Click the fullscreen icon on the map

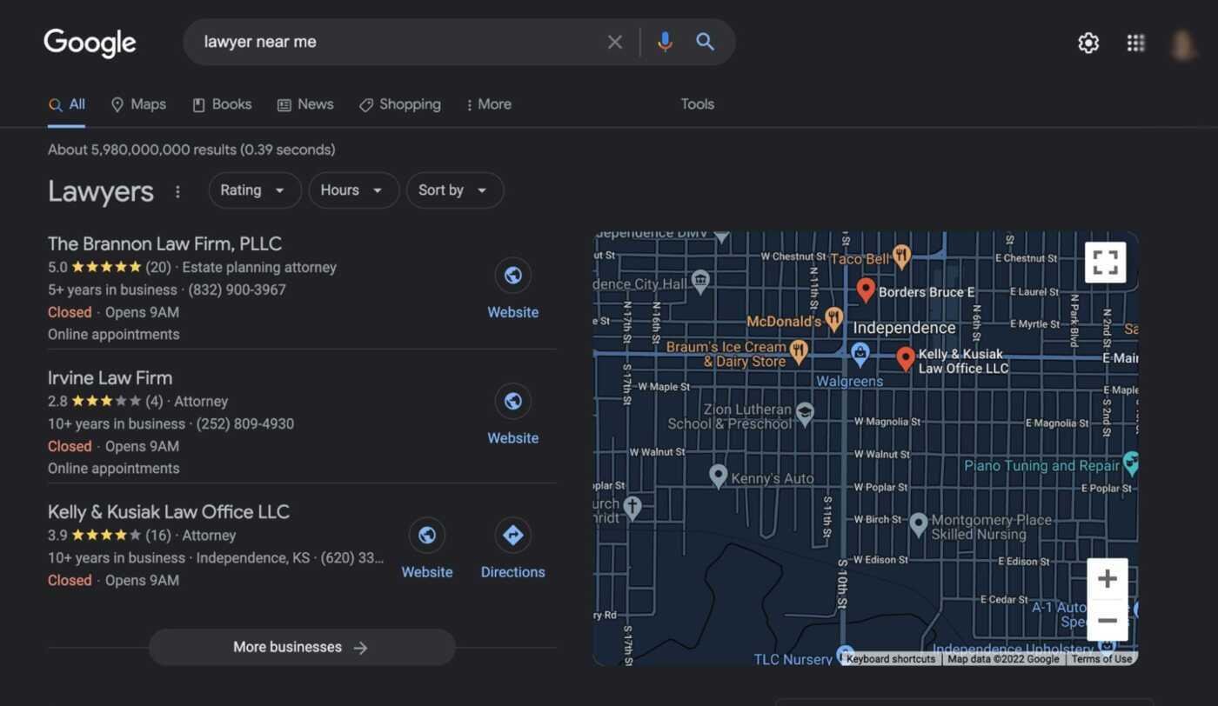[1105, 261]
